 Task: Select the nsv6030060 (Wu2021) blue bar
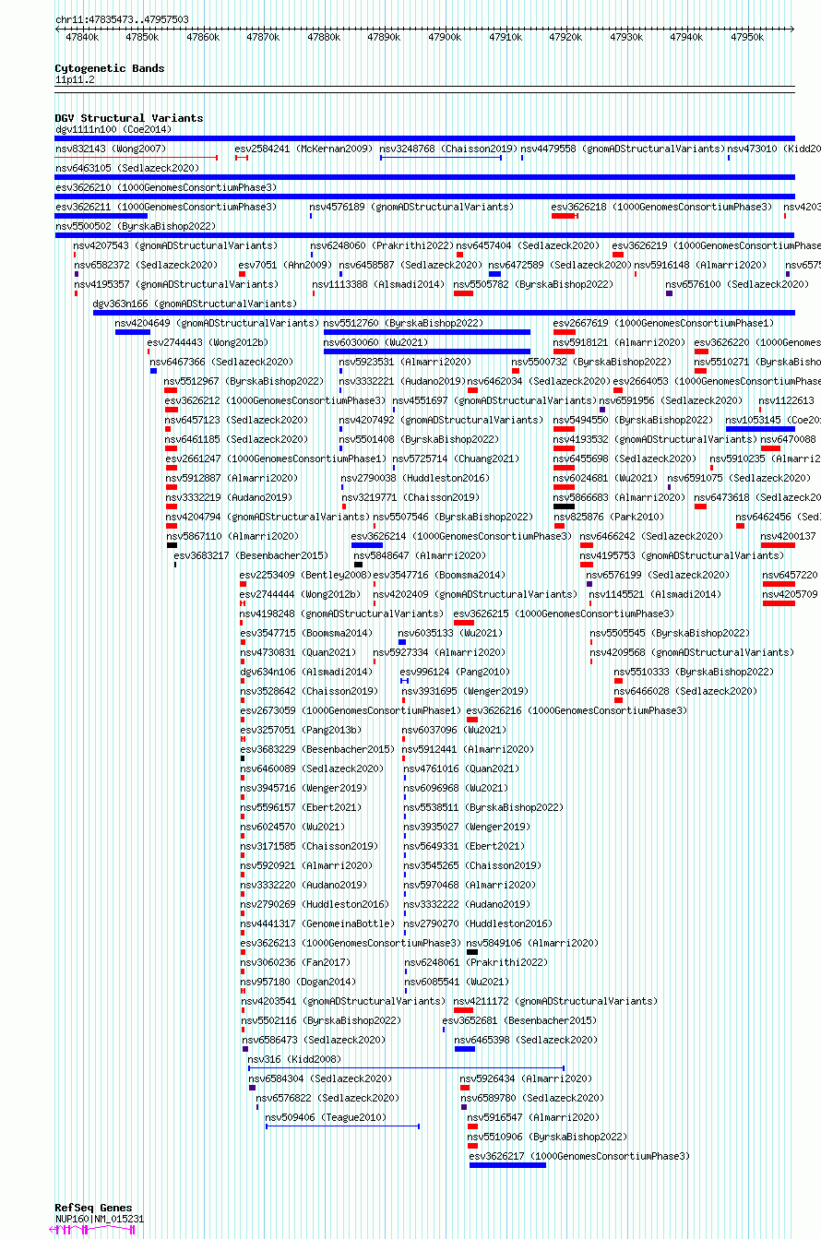tap(427, 351)
